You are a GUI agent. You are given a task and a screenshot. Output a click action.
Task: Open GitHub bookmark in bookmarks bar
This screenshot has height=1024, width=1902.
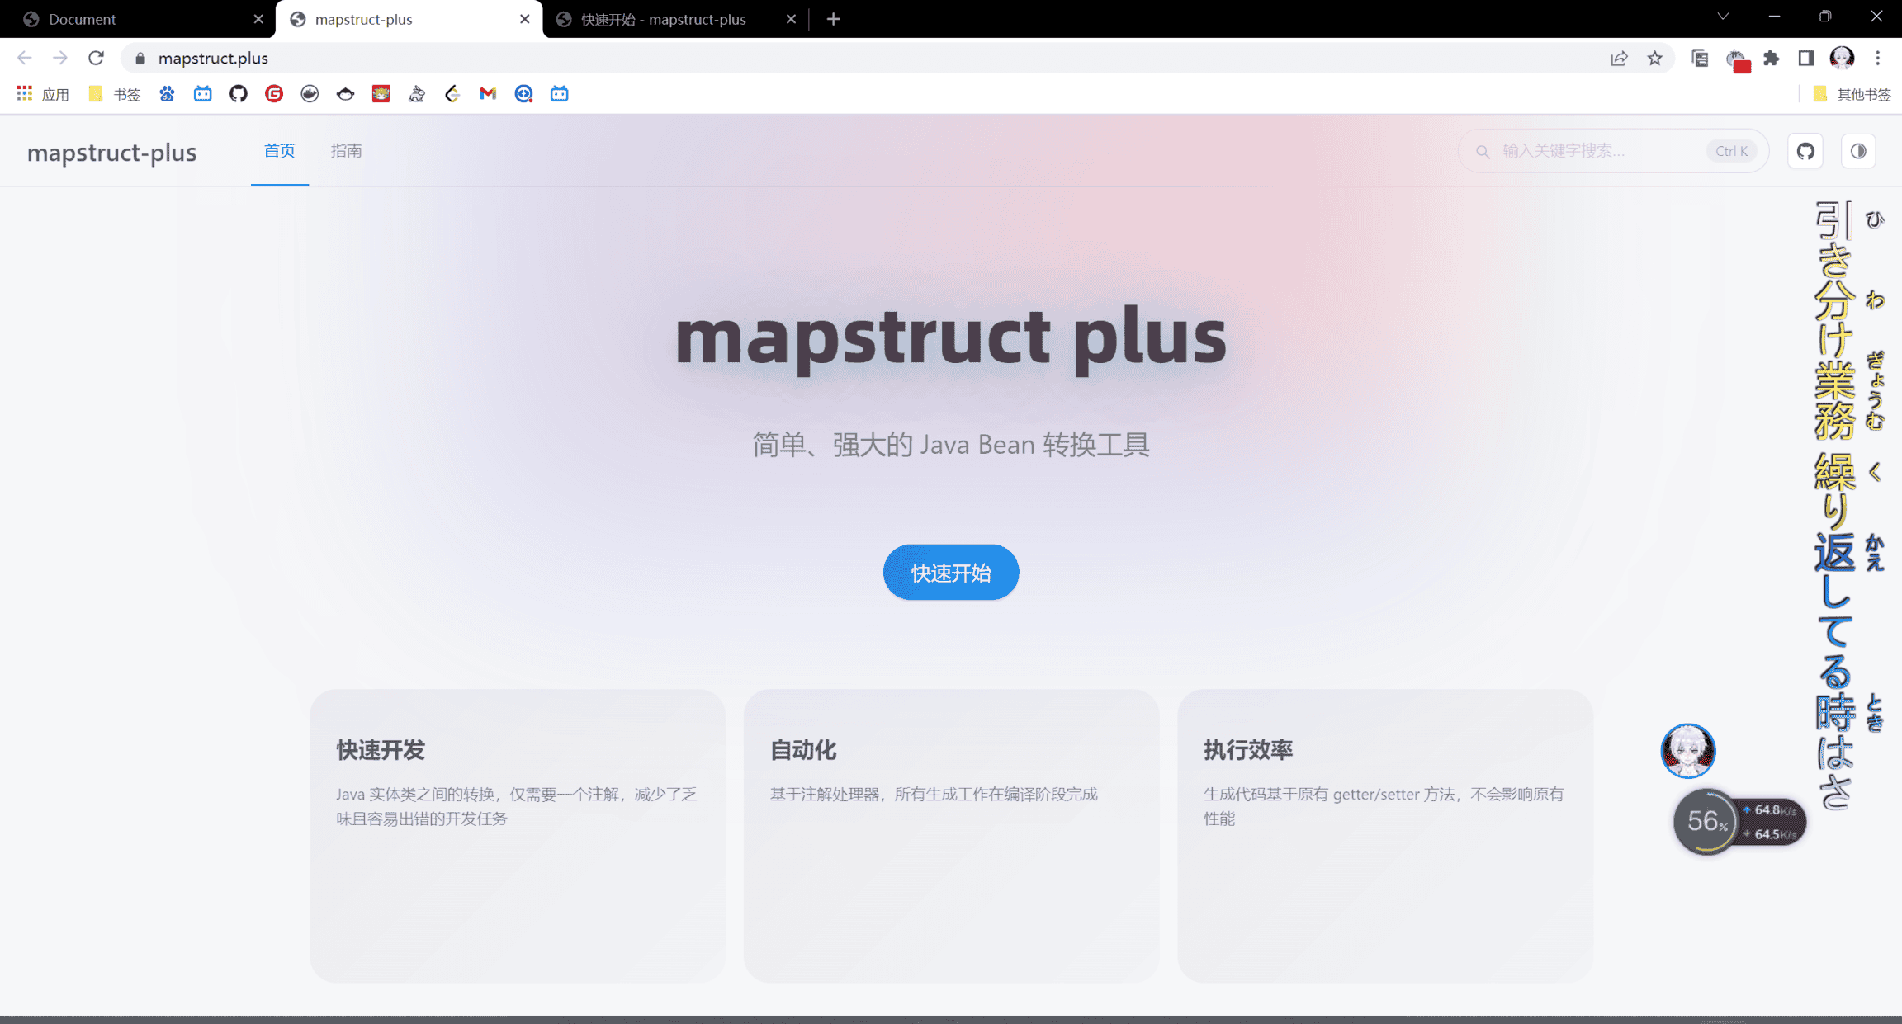pos(239,94)
